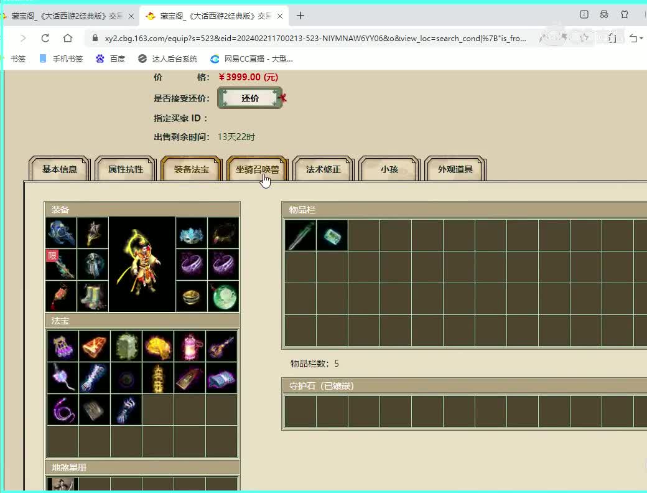This screenshot has height=493, width=647.
Task: Switch to the first 藏宝阁 browser tab
Action: pos(68,16)
